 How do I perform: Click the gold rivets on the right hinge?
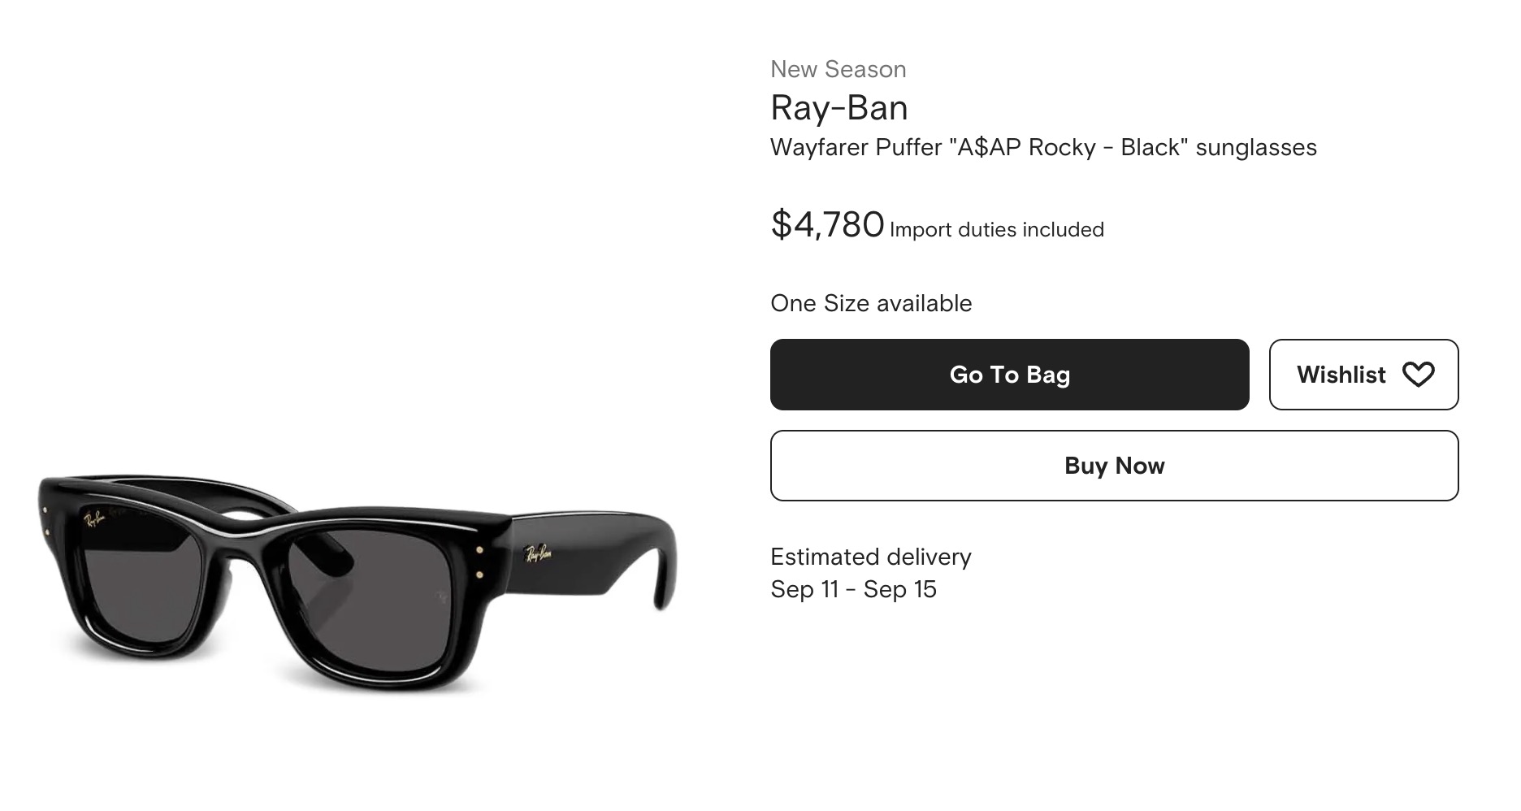pyautogui.click(x=479, y=563)
